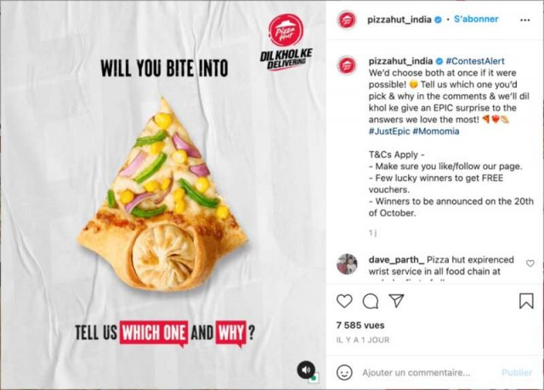Open comments via speech bubble icon
The width and height of the screenshot is (544, 390).
pos(371,302)
